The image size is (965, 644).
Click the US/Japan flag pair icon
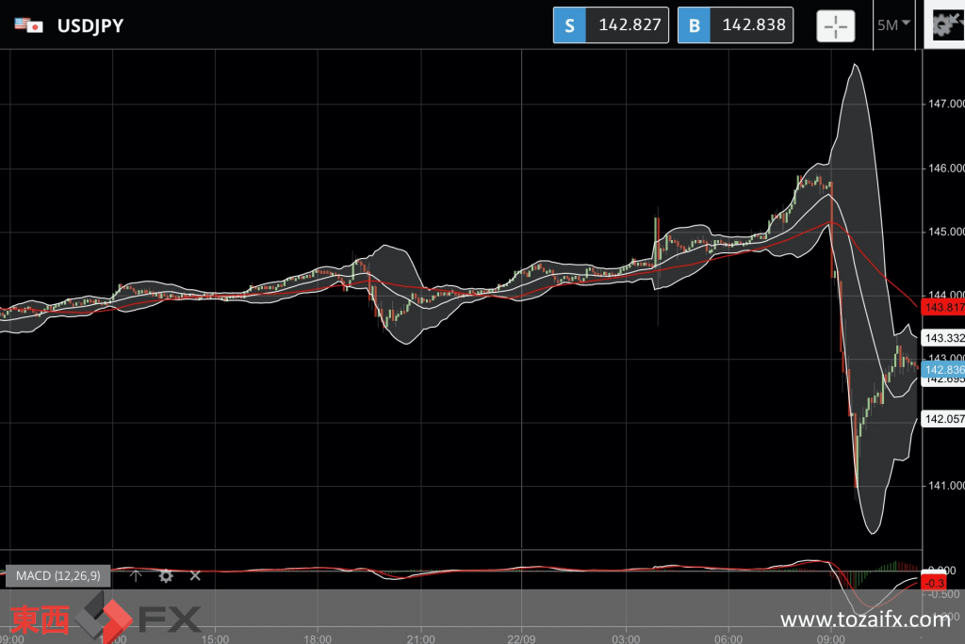[29, 25]
